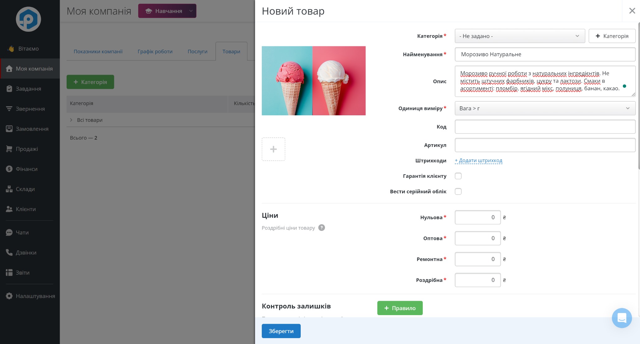Open the Chats bubble icon

pos(9,232)
